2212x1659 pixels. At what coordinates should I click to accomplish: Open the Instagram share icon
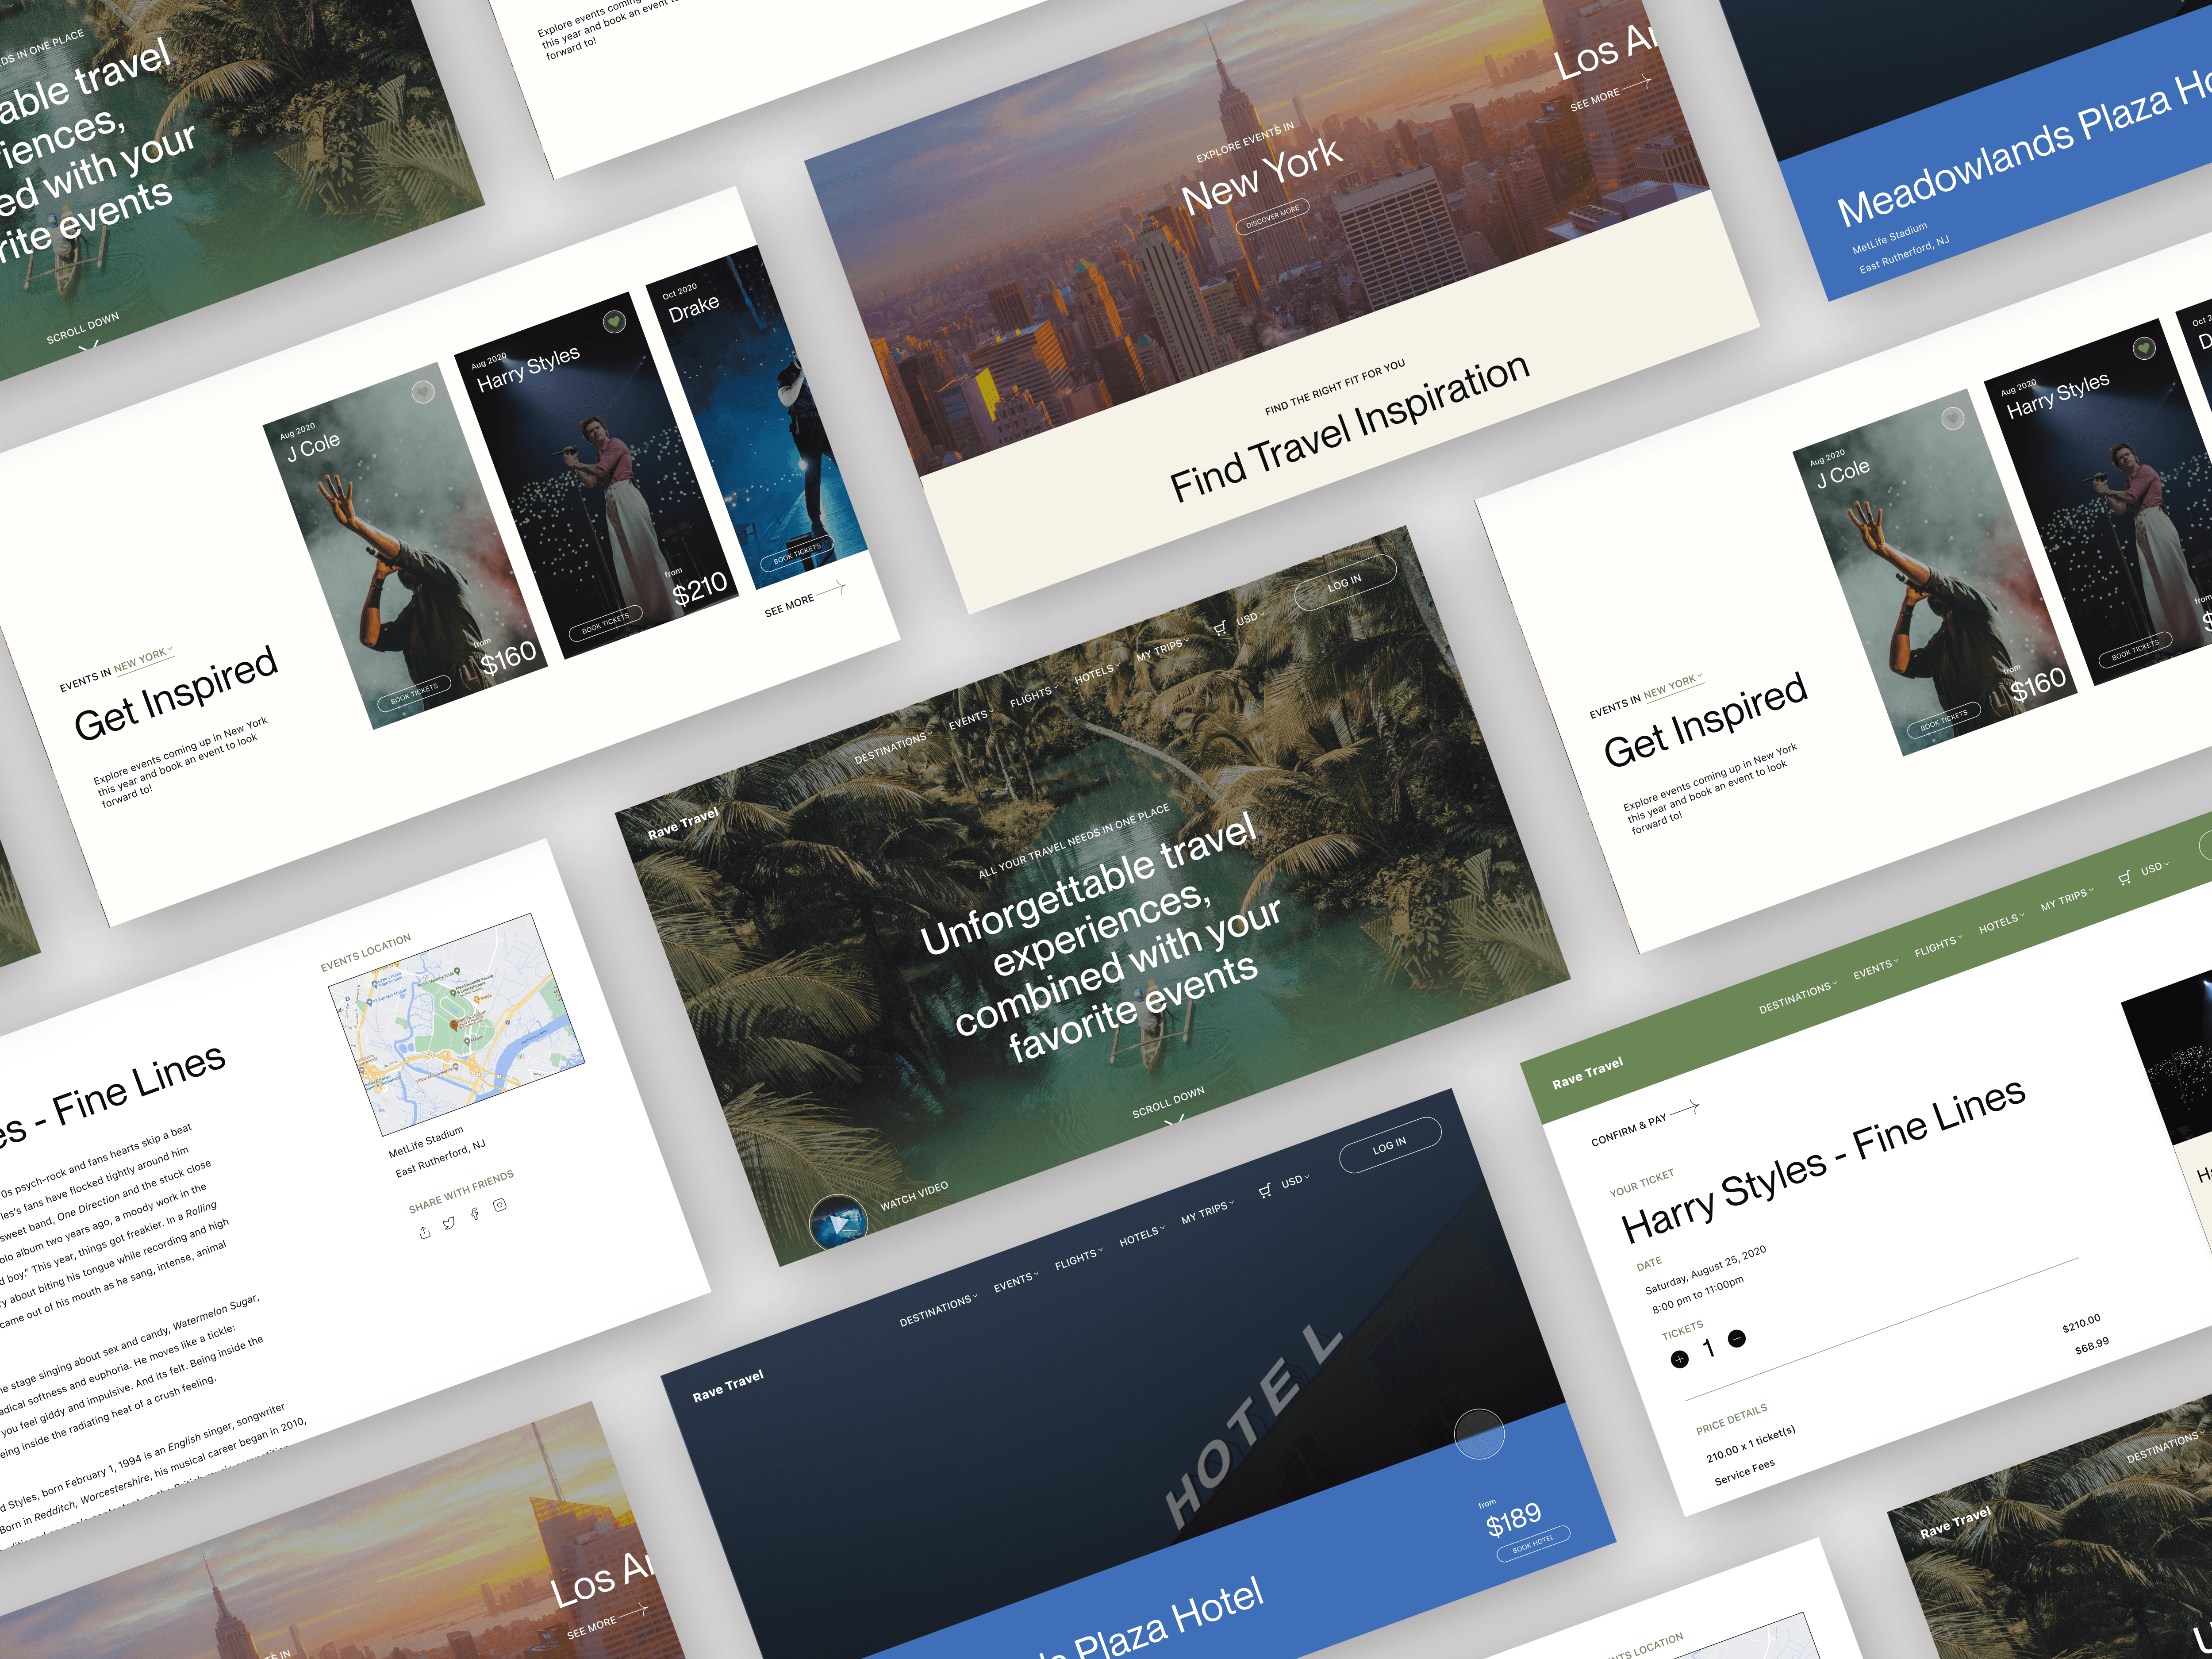tap(500, 1205)
